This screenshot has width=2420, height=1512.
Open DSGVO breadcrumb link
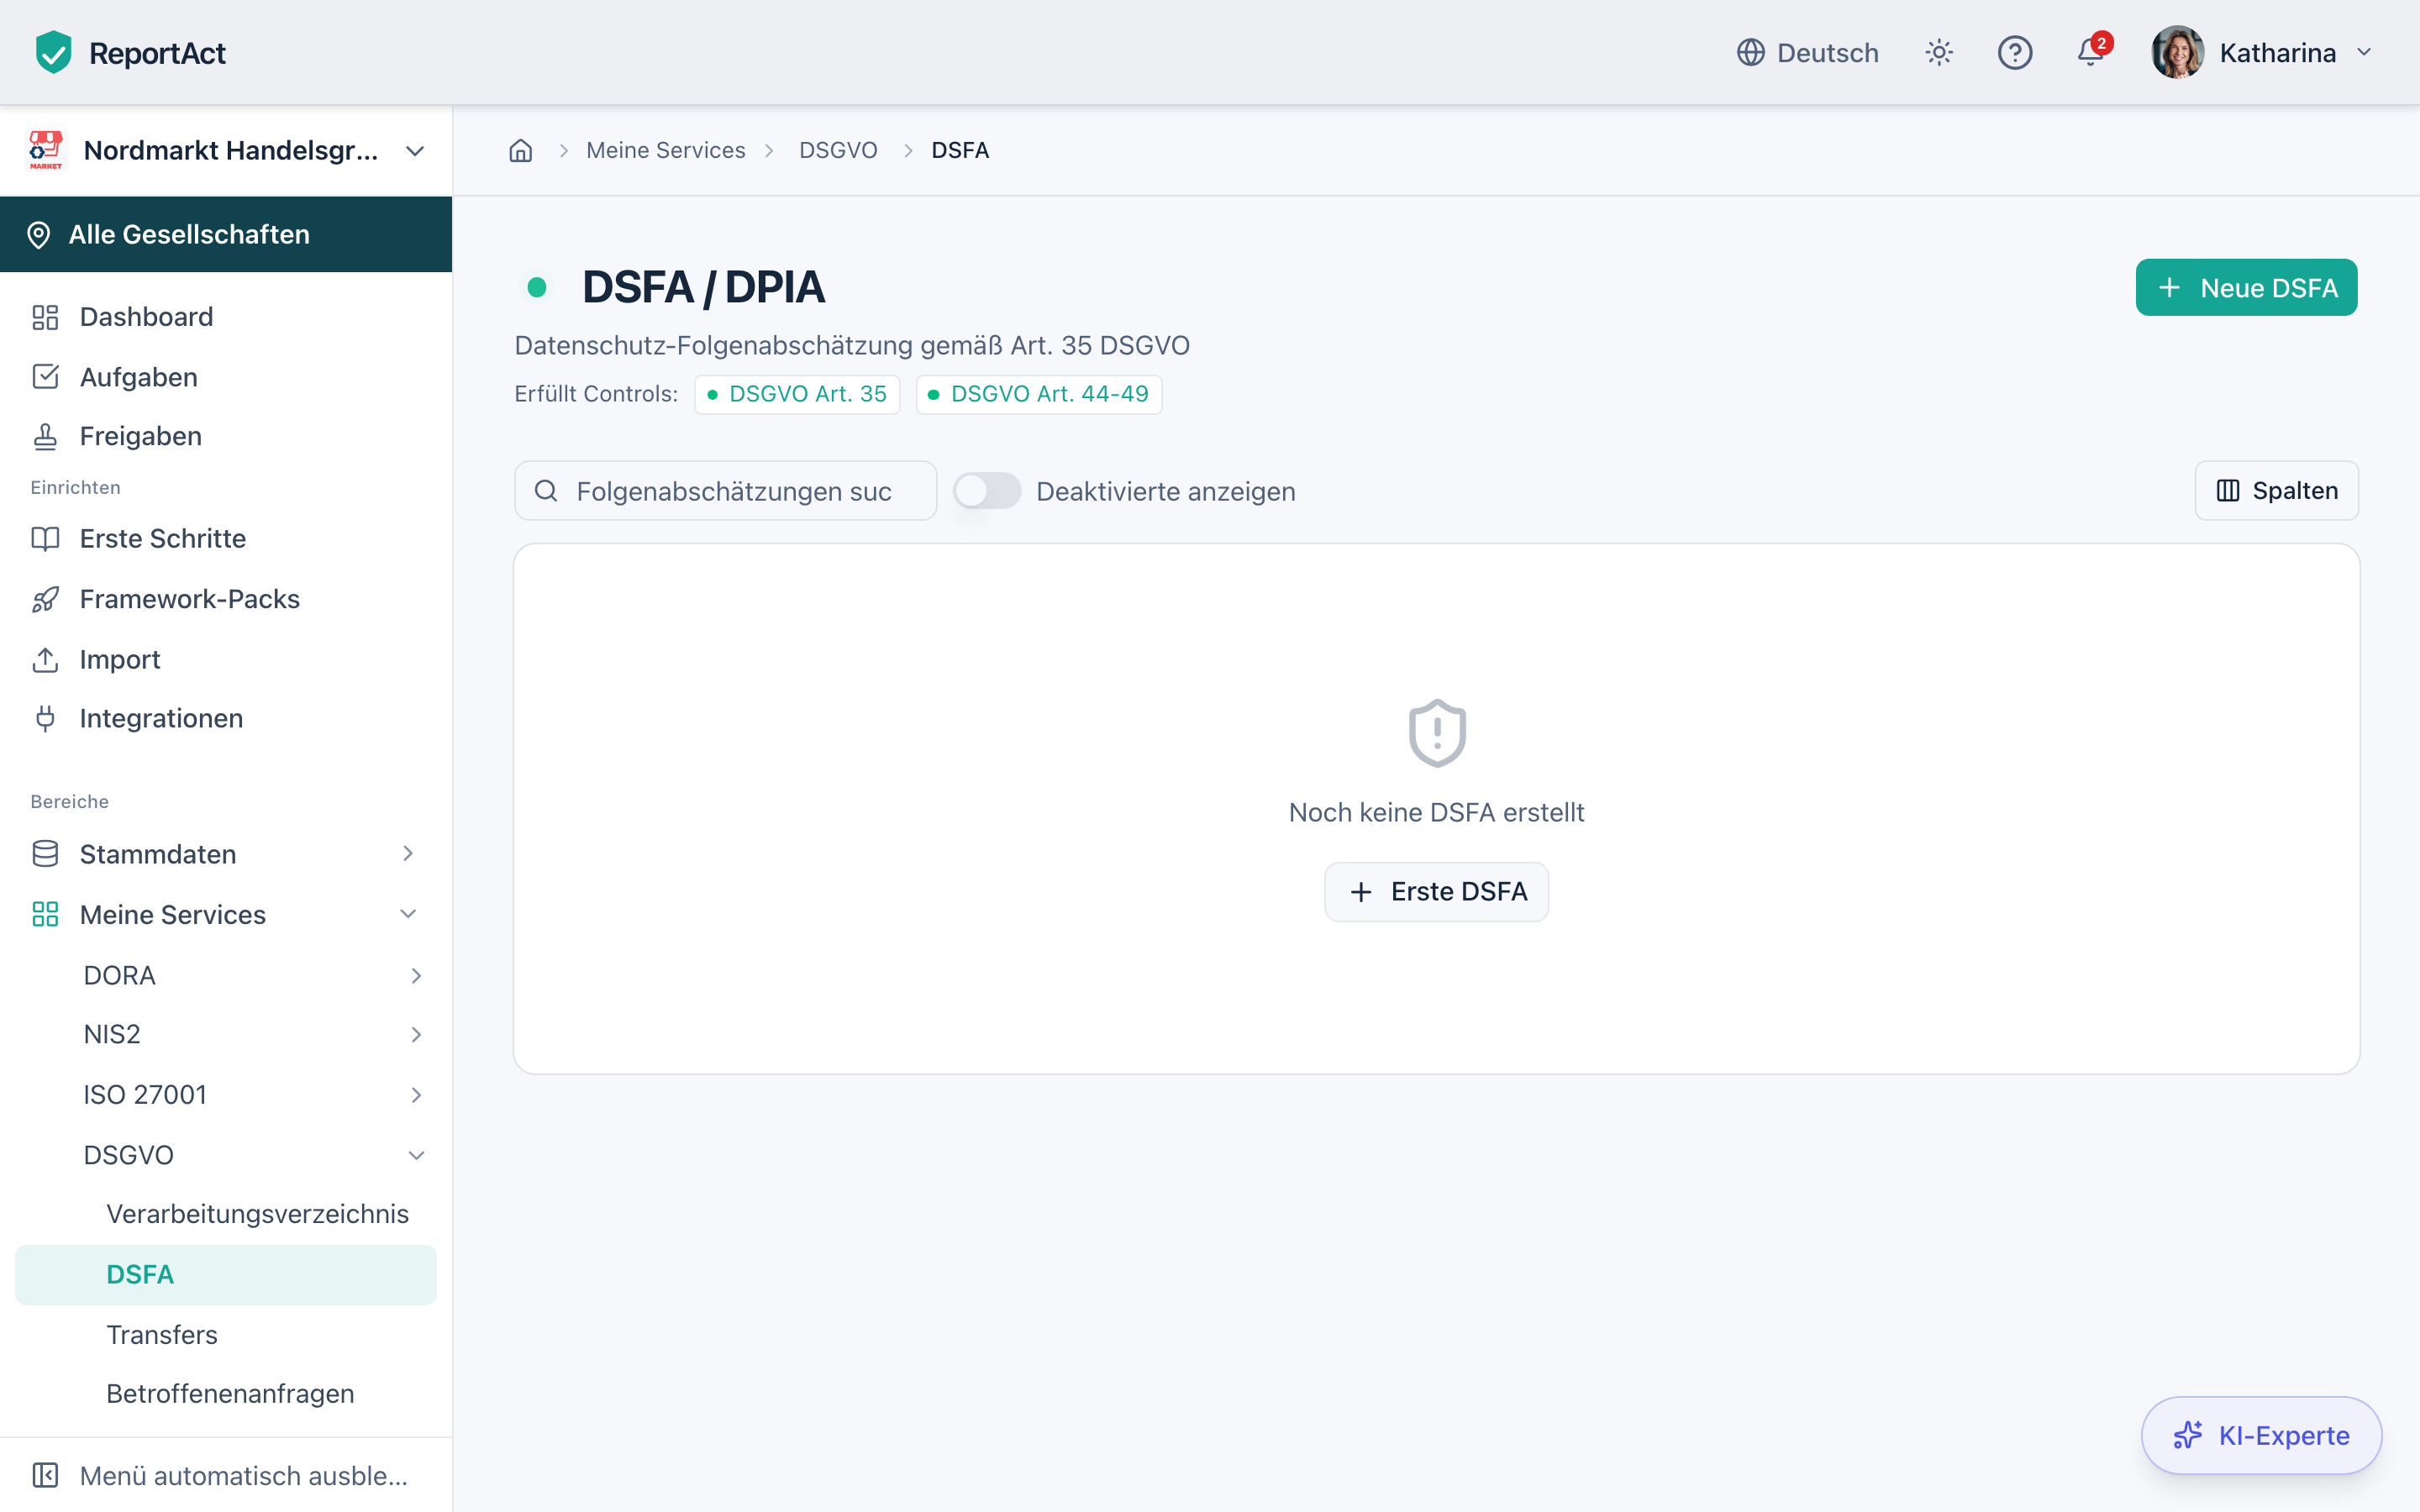[838, 150]
